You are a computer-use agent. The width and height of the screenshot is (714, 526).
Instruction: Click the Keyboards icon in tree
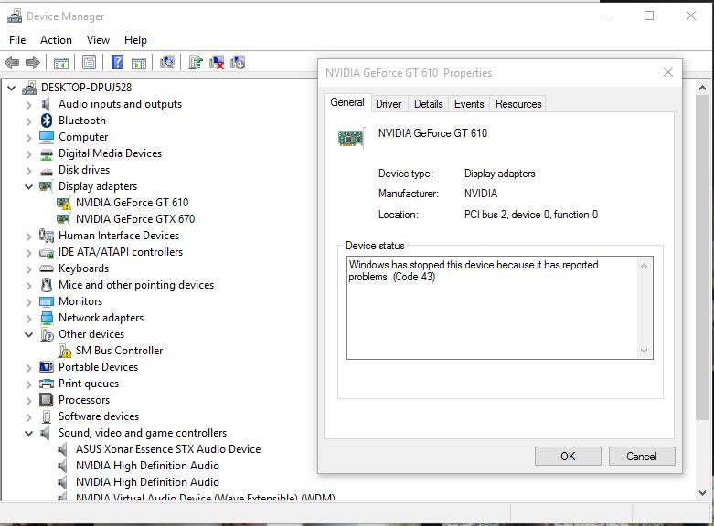coord(47,268)
